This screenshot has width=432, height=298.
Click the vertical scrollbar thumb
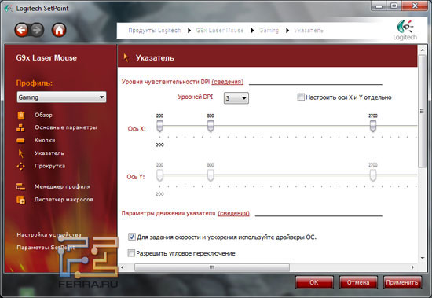click(x=423, y=111)
